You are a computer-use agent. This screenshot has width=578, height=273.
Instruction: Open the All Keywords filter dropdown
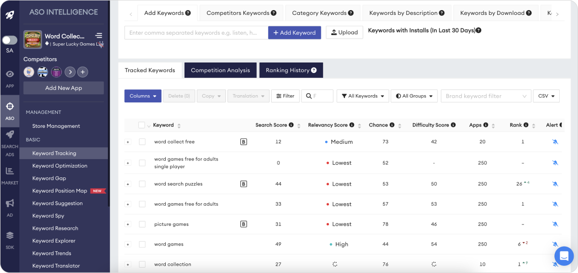click(363, 96)
